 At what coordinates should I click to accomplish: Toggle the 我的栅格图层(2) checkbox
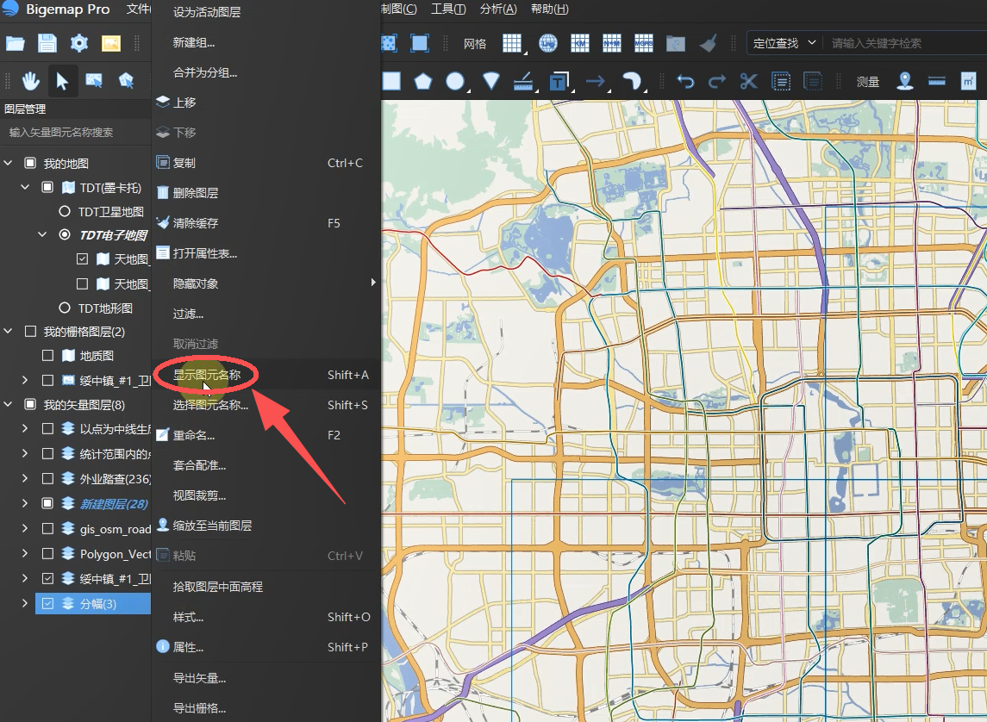tap(30, 332)
